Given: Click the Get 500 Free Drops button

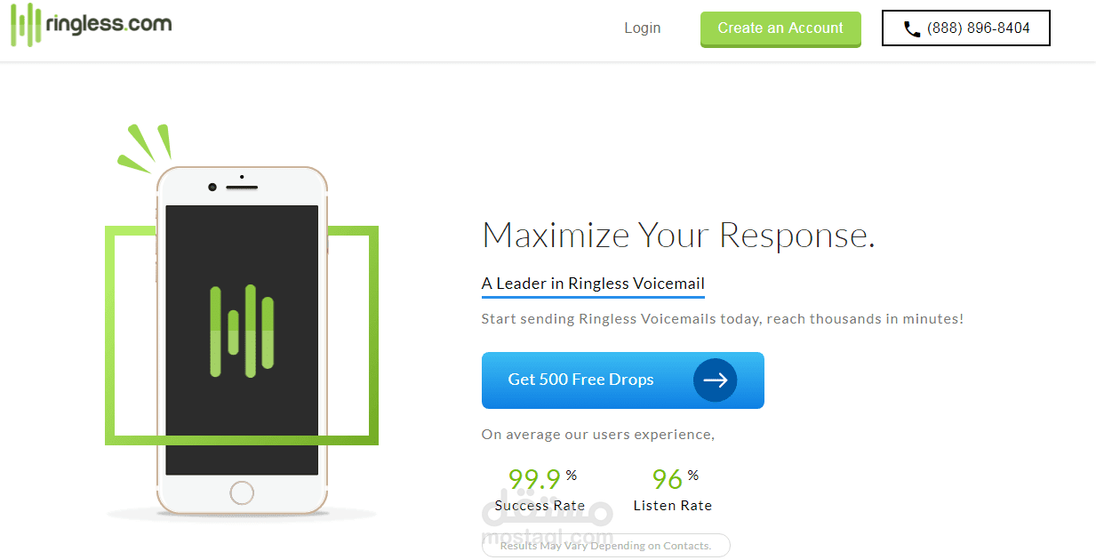Looking at the screenshot, I should click(622, 380).
